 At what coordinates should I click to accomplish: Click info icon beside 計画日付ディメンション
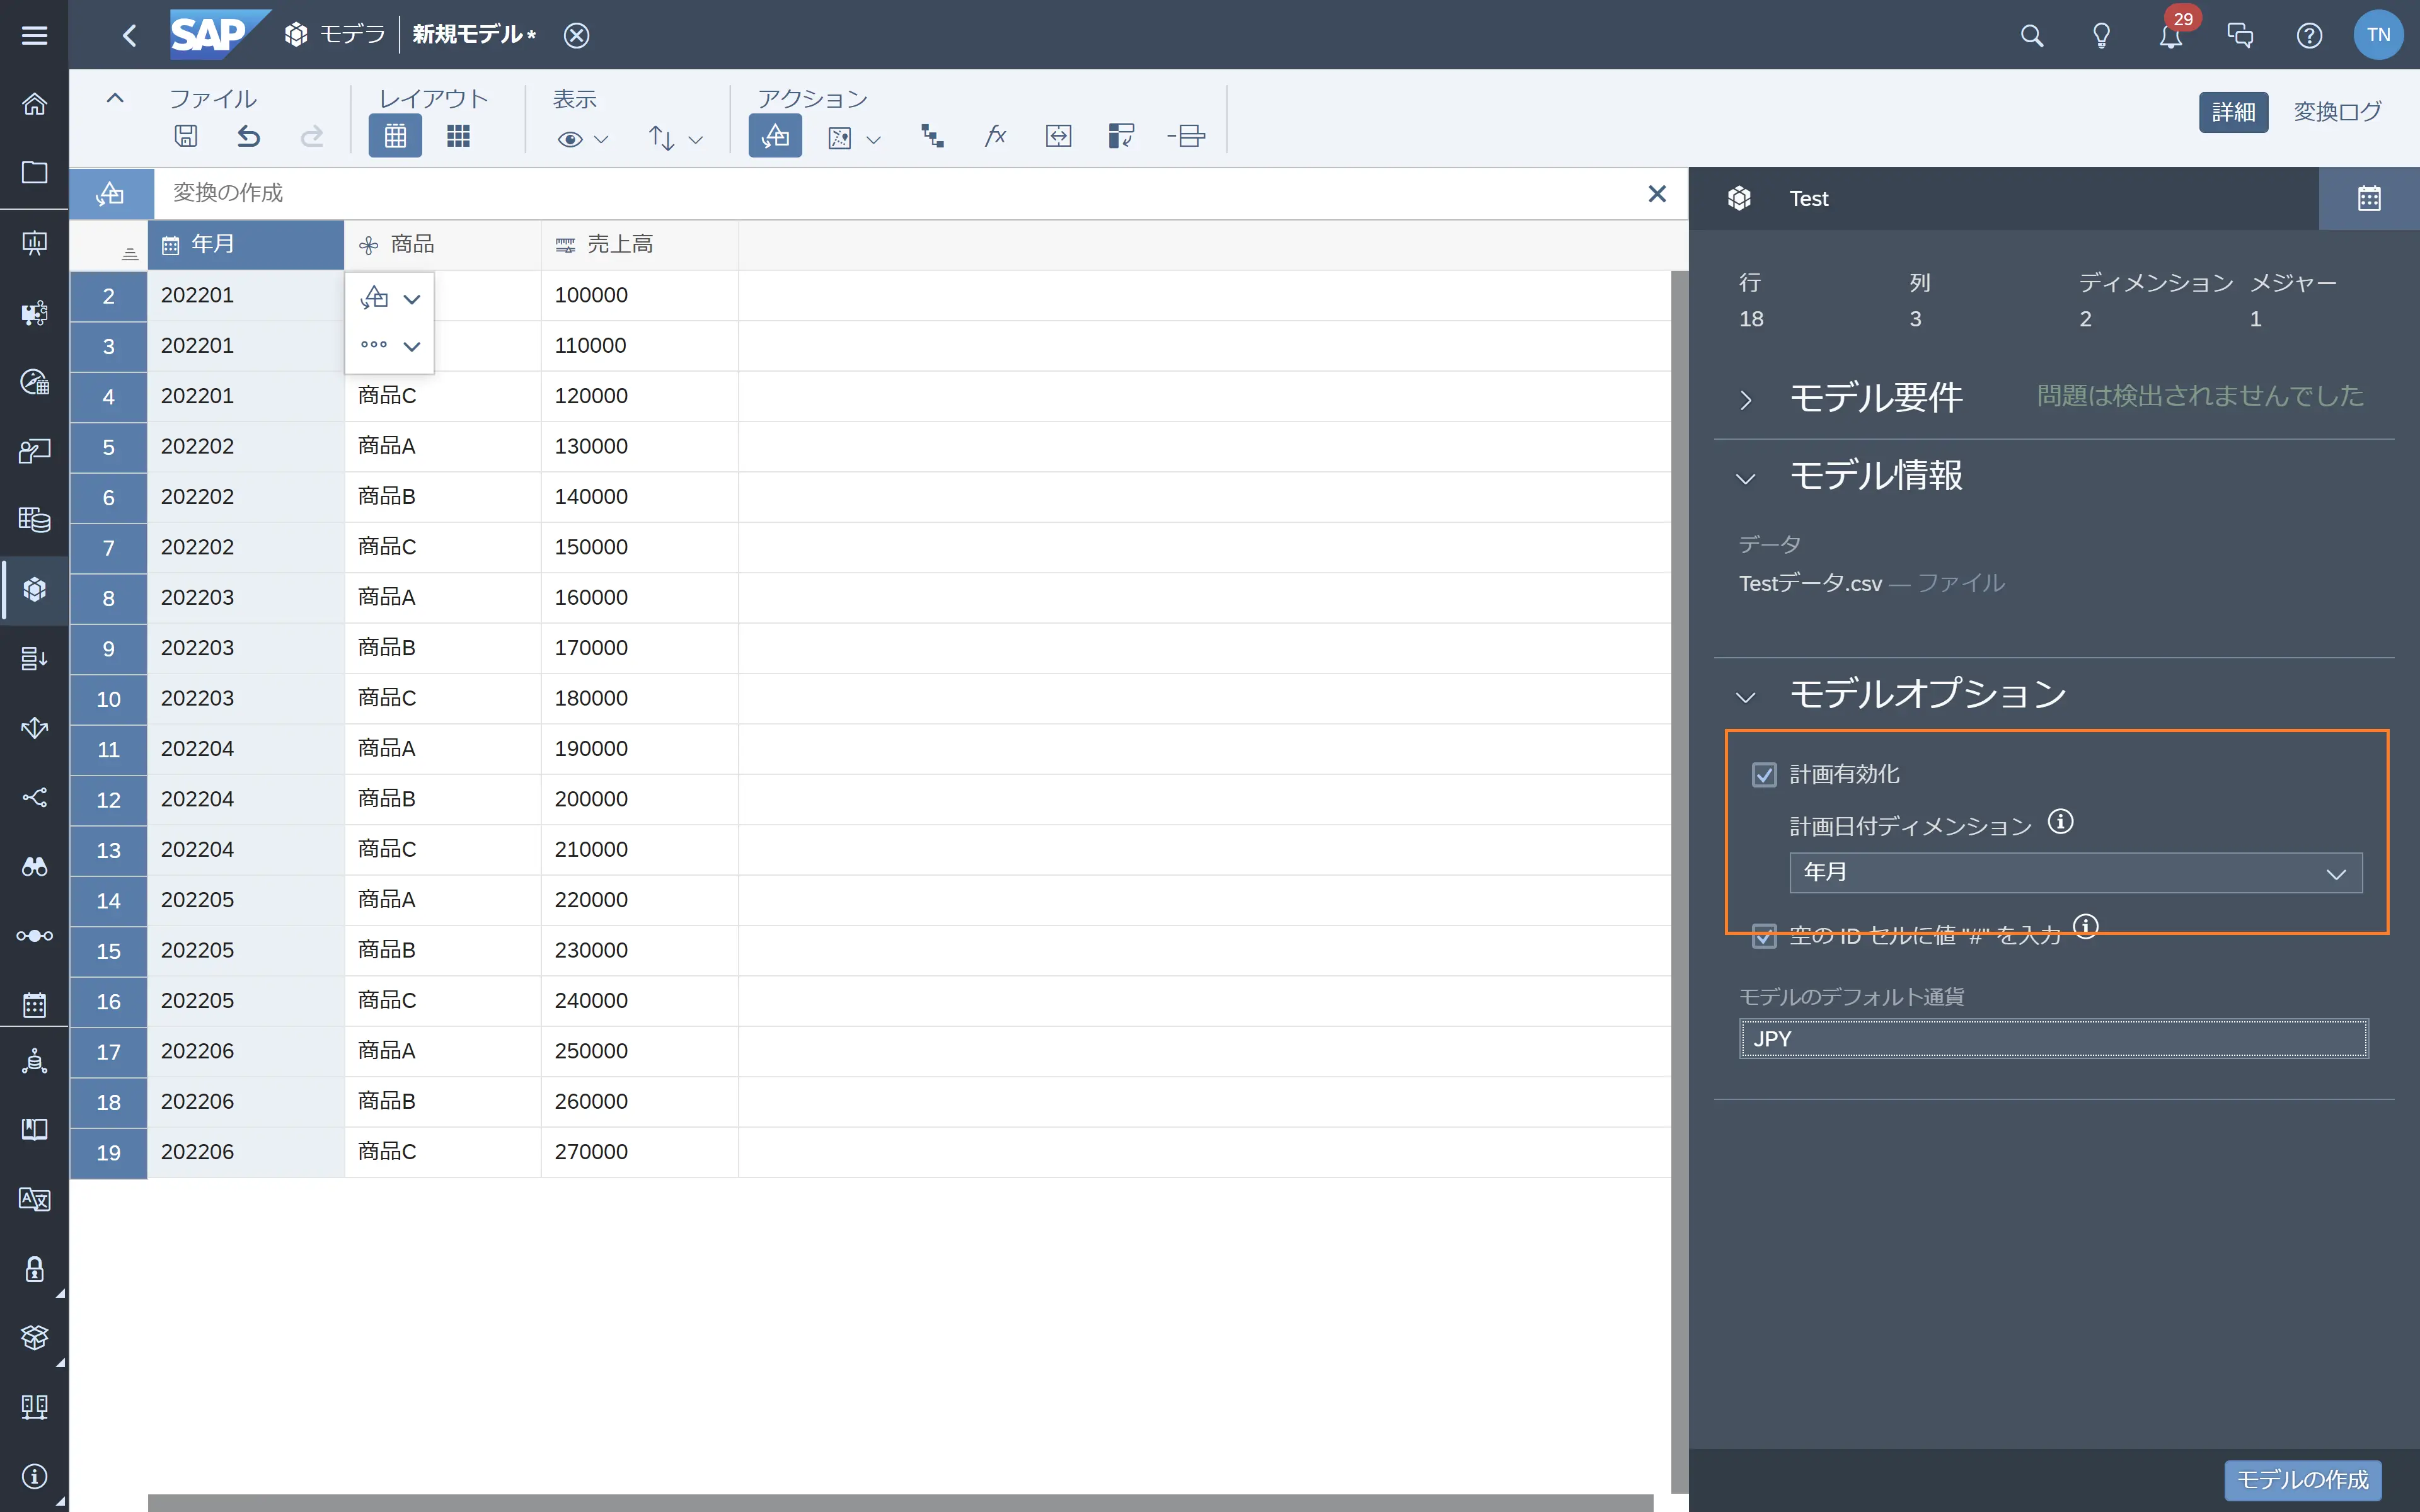click(2060, 822)
